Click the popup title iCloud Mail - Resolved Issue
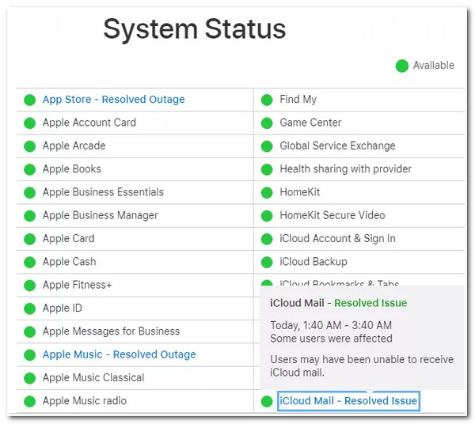 click(338, 303)
